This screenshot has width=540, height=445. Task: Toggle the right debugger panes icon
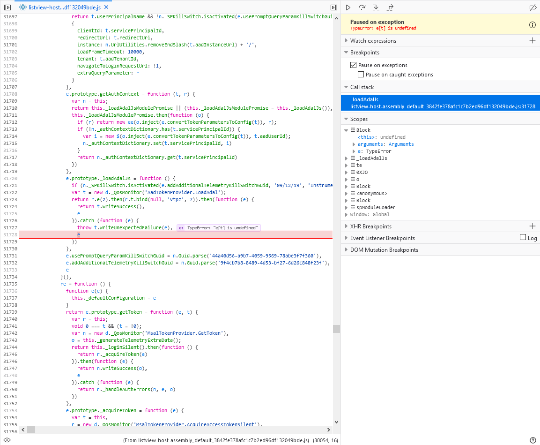point(334,7)
